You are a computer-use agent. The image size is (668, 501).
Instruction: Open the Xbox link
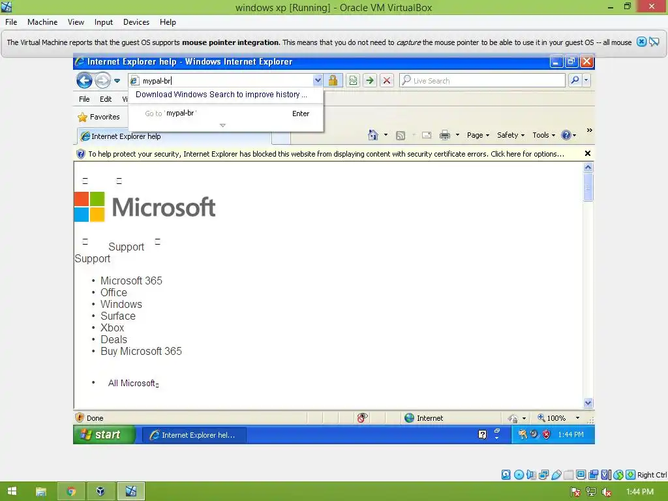[112, 327]
